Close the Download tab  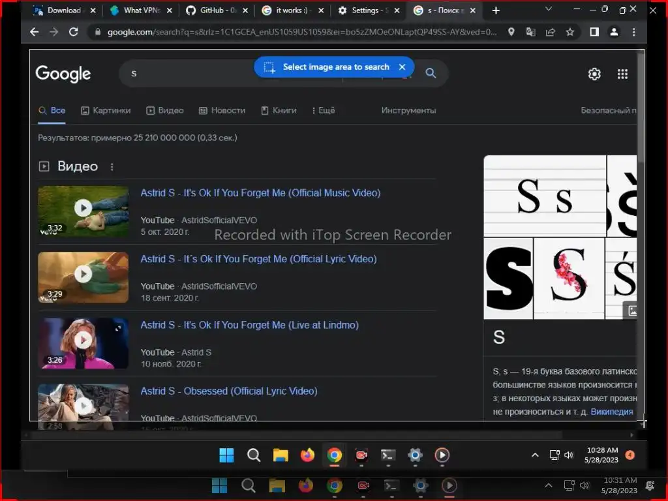pyautogui.click(x=93, y=10)
